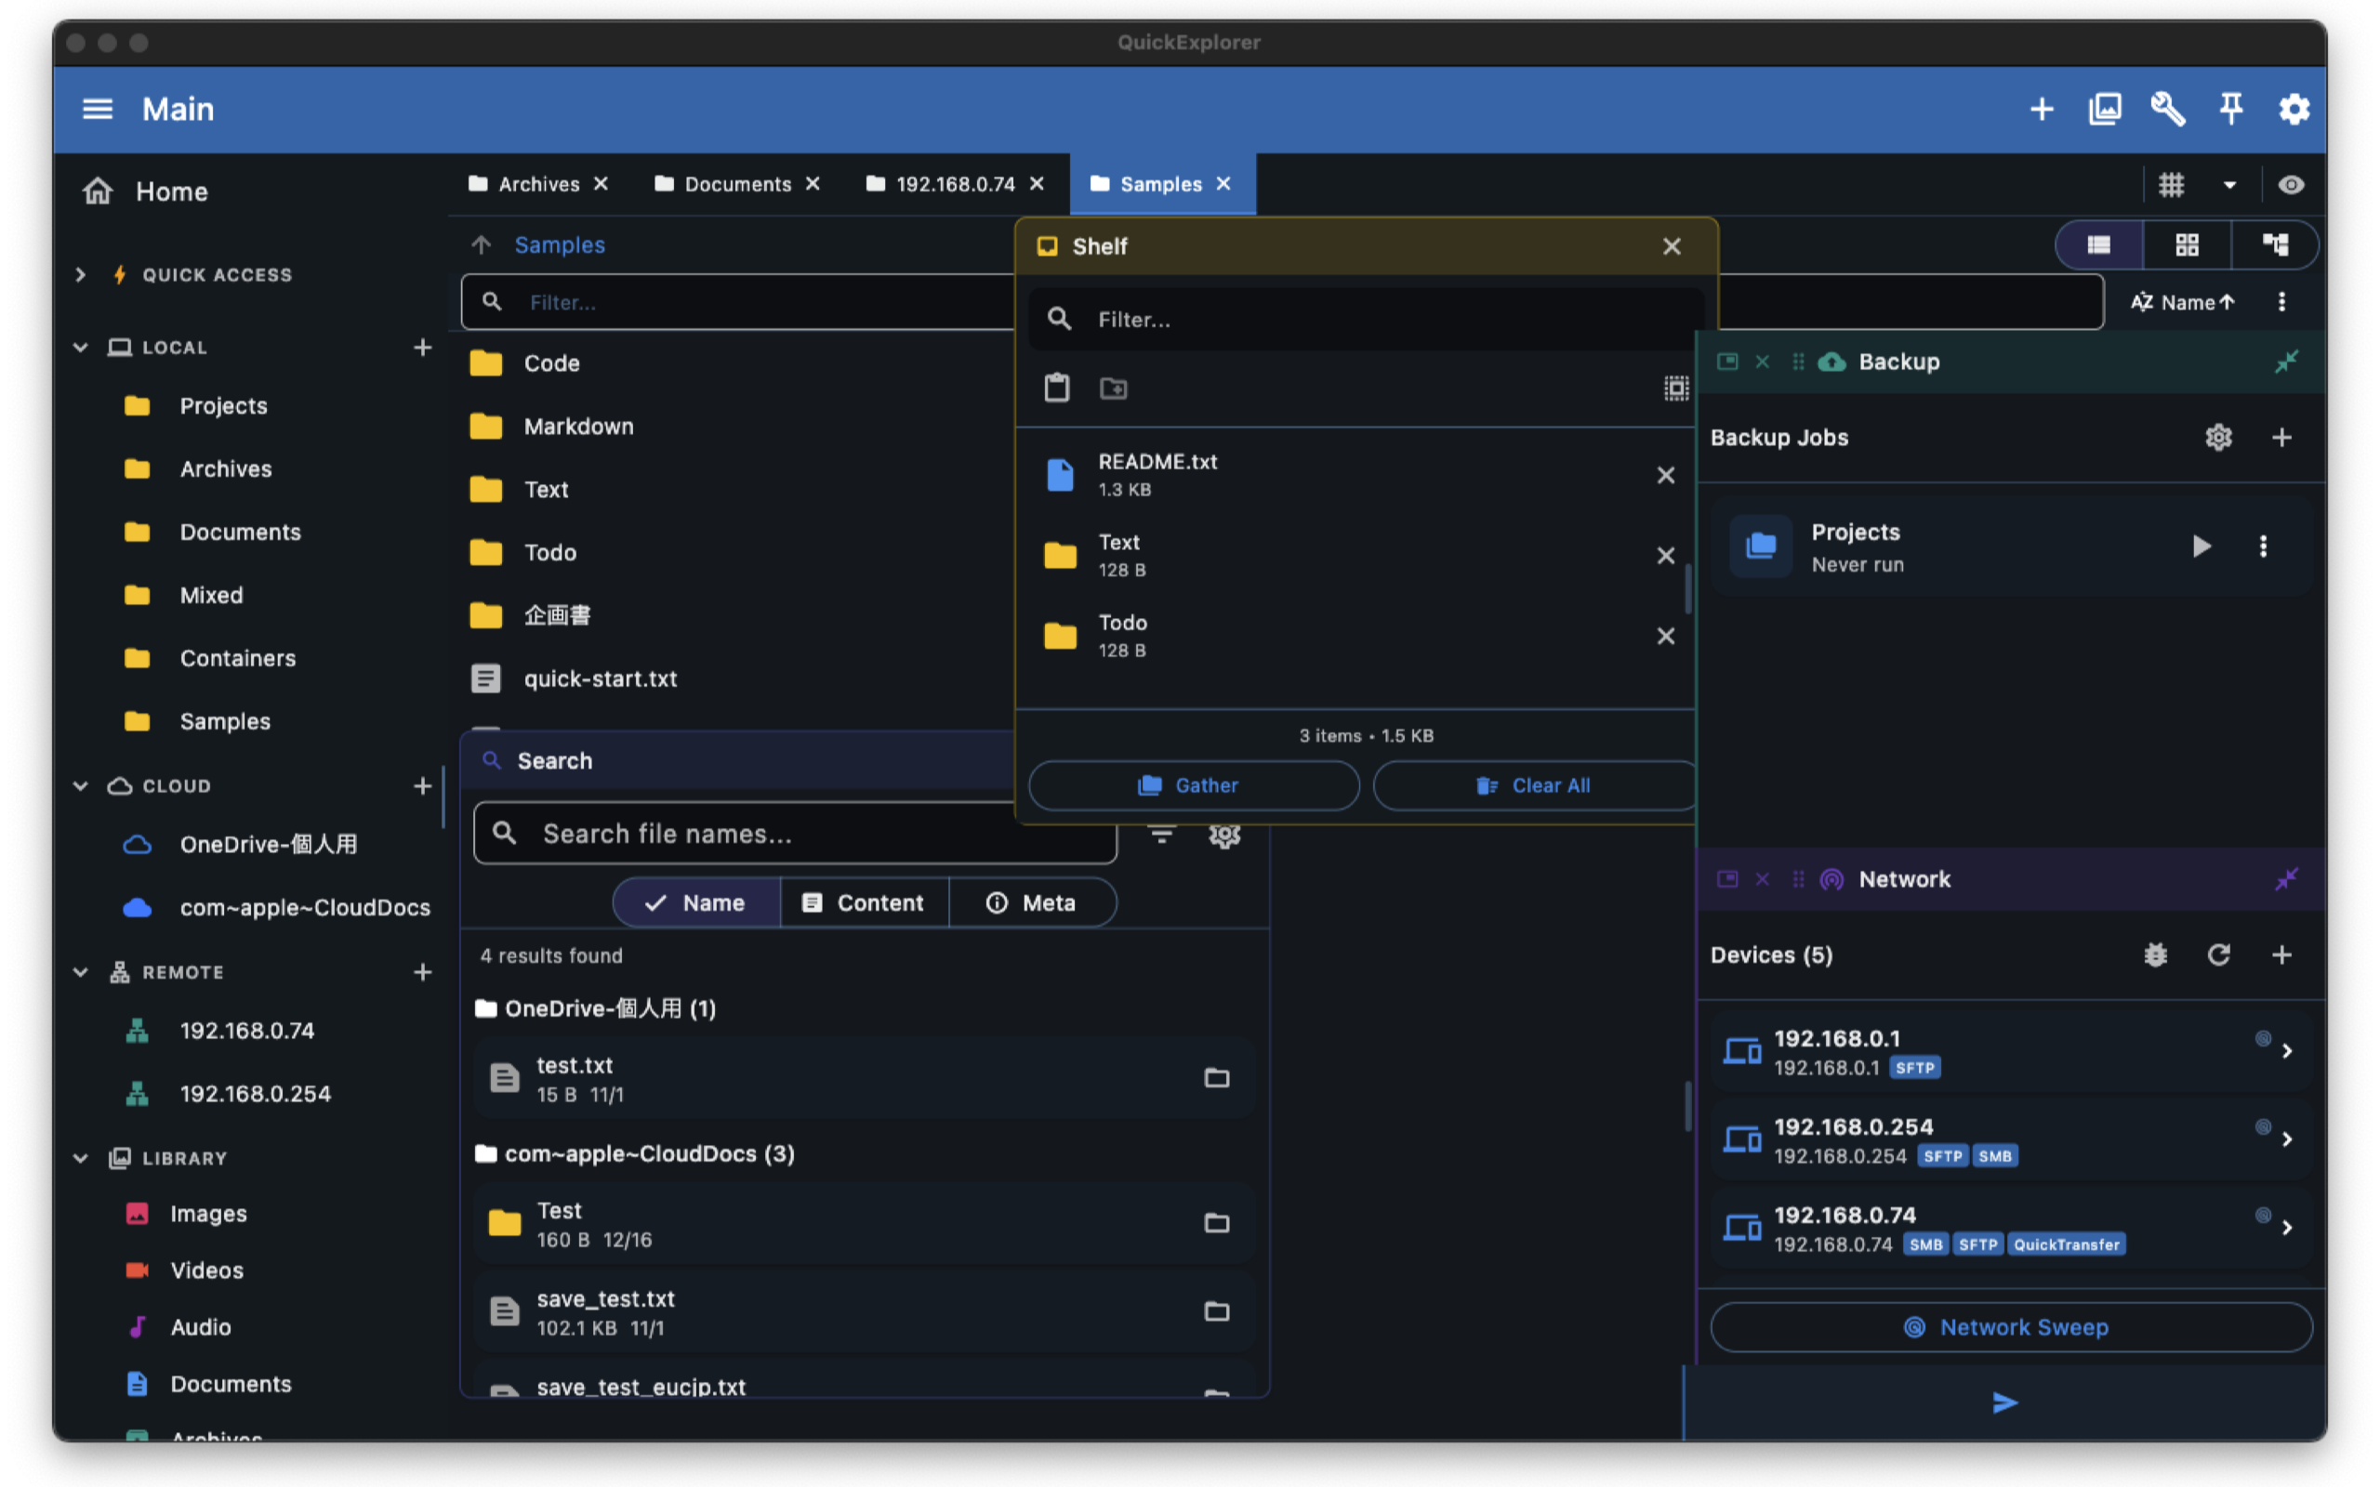Switch to tree view layout
Image resolution: width=2380 pixels, height=1487 pixels.
2274,244
